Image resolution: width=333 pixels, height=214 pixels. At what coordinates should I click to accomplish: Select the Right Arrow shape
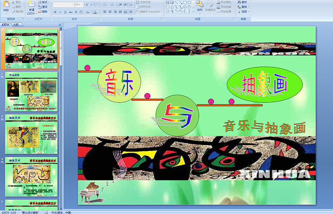(185, 7)
